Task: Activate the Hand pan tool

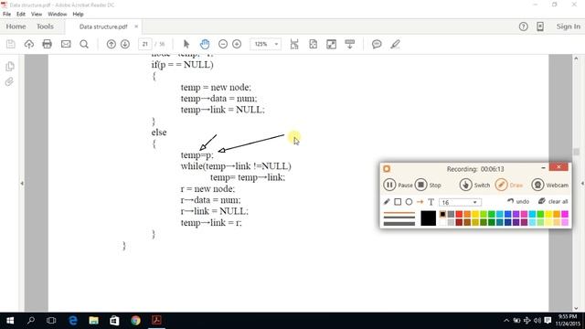Action: (x=205, y=44)
